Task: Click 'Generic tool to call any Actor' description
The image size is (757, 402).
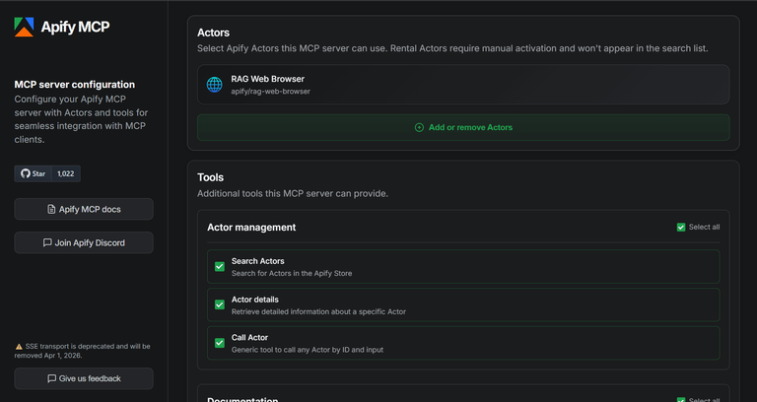Action: (308, 350)
